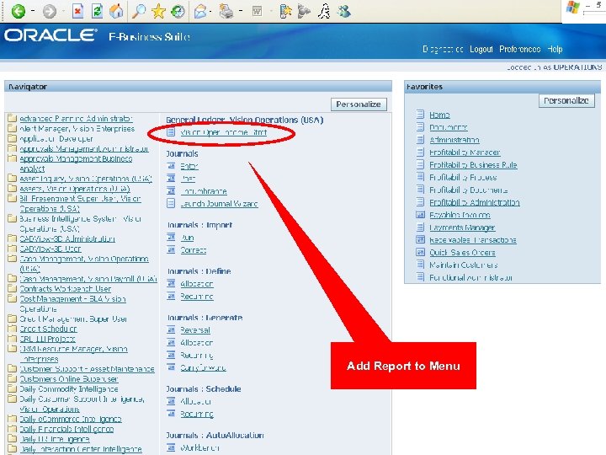
Task: Click the Diagnostics link in the header
Action: point(443,49)
